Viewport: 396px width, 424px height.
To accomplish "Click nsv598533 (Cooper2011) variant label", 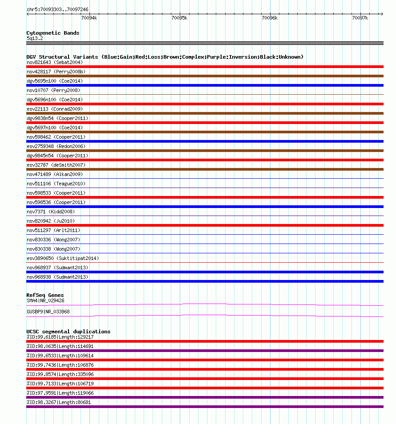I will [56, 193].
